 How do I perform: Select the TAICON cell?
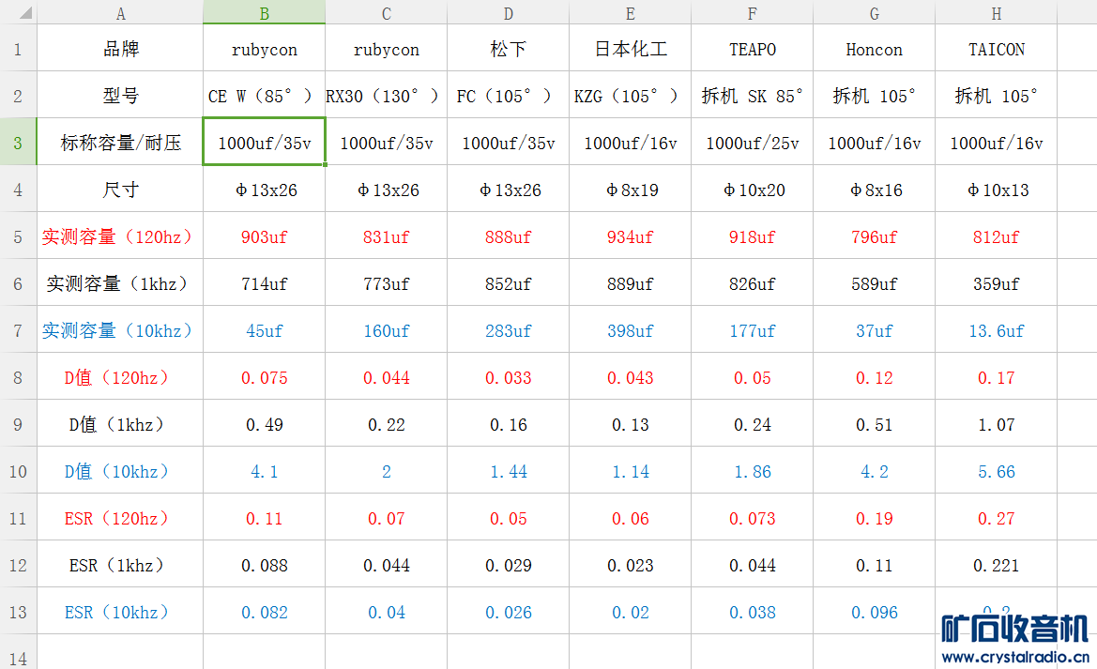(x=997, y=48)
